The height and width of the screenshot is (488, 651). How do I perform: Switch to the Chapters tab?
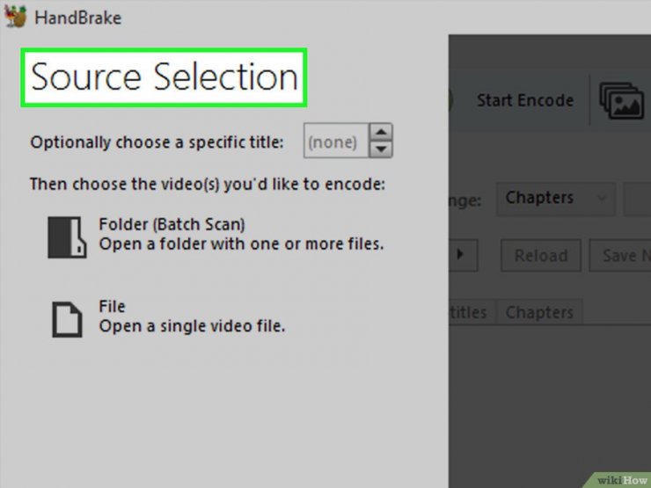click(539, 311)
